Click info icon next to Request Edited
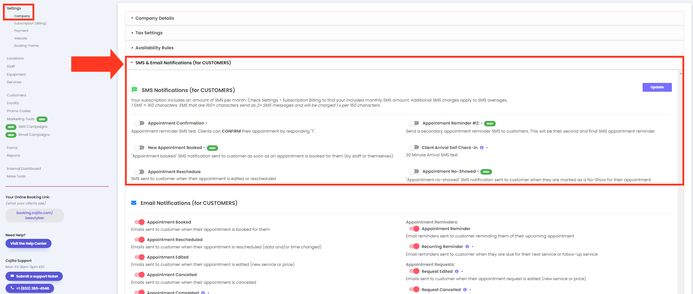693x294 pixels. 457,271
